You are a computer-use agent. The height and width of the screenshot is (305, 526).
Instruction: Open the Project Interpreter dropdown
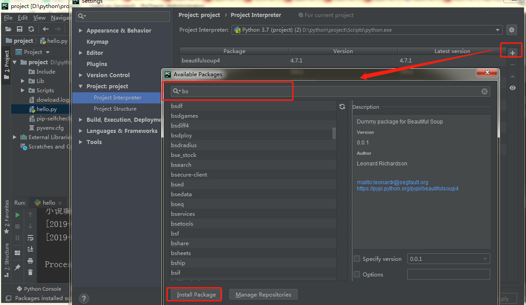[x=367, y=30]
